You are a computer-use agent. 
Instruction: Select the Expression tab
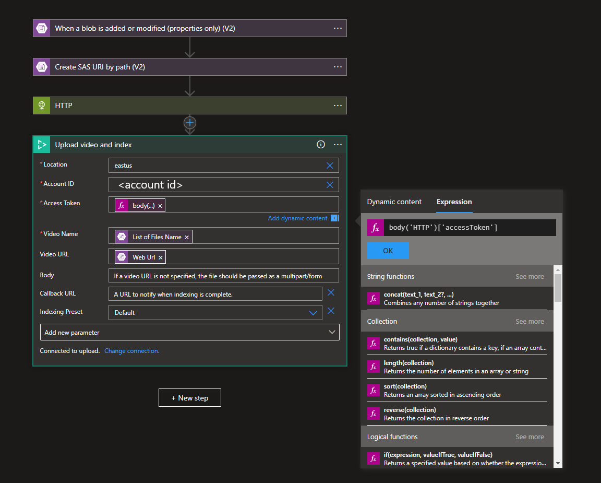[x=454, y=202]
